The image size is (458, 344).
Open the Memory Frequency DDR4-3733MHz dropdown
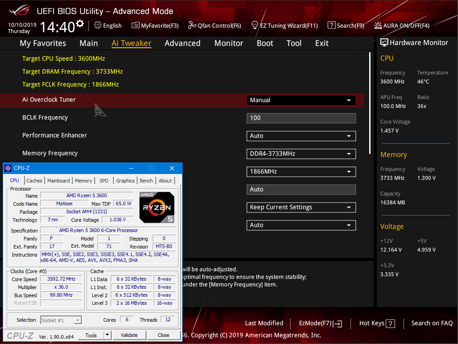pos(301,153)
